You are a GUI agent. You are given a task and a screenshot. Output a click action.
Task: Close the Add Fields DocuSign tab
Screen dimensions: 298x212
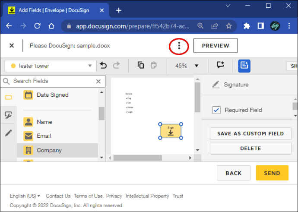(x=102, y=10)
